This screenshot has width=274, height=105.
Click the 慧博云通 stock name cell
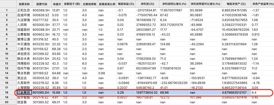pos(24,40)
